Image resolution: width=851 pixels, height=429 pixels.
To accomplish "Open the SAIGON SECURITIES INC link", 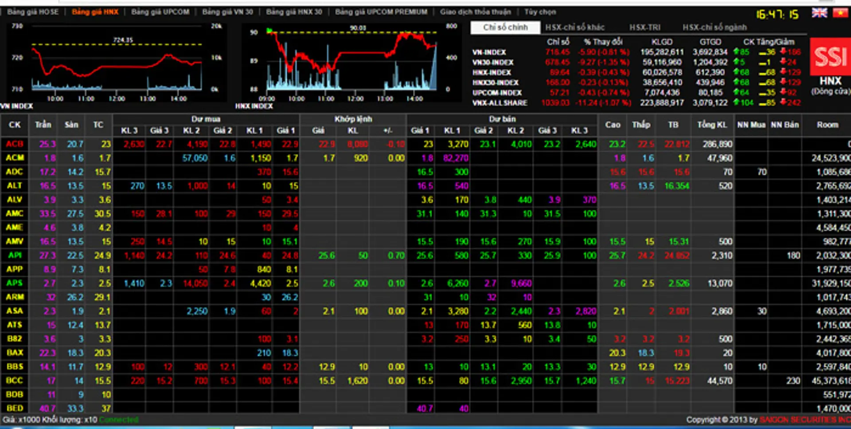I will pos(805,419).
